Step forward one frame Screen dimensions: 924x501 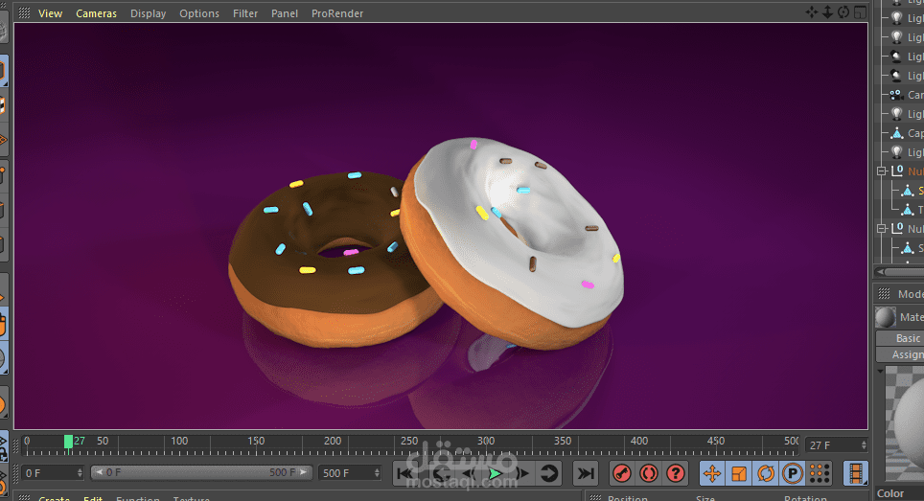coord(522,473)
